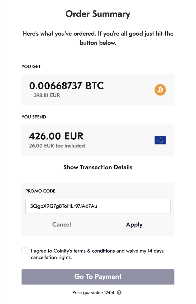Click the YOU SPEND label
Viewport: 196px width, 304px height.
coord(34,117)
